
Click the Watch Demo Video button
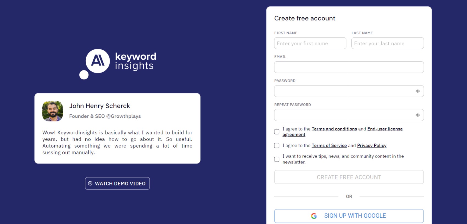point(117,183)
